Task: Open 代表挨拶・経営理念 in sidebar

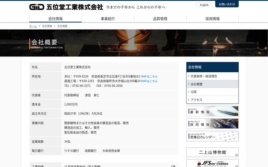Action: coord(212,76)
